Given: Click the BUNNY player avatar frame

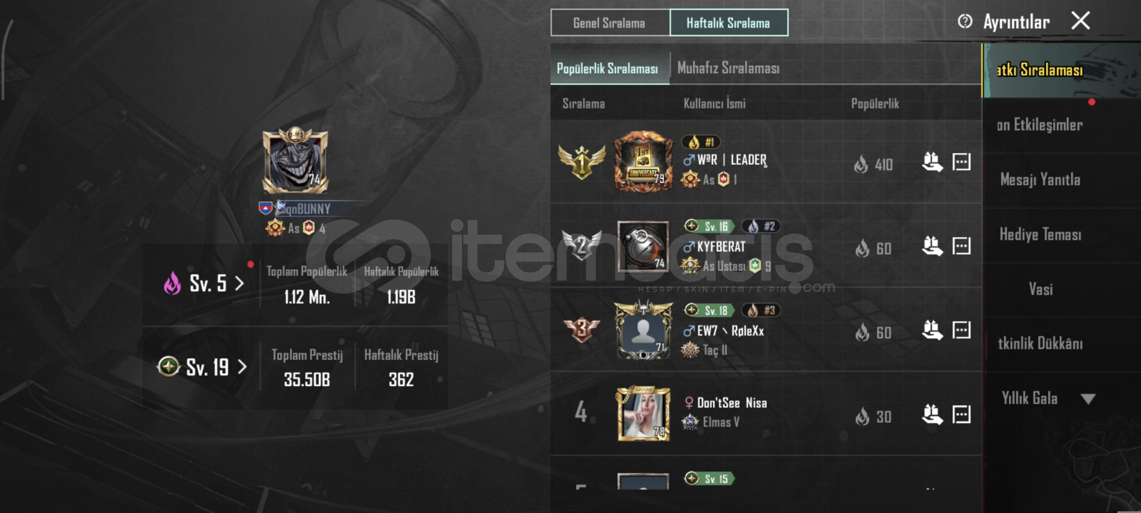Looking at the screenshot, I should coord(295,161).
